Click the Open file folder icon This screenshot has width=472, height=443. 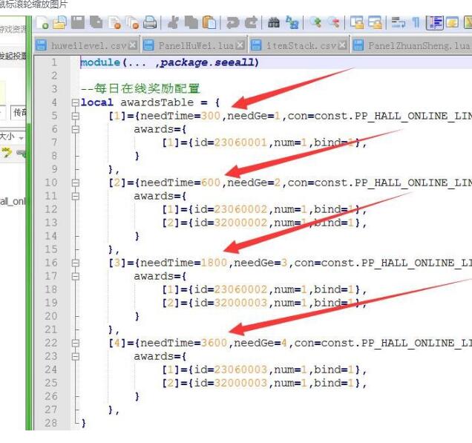60,23
